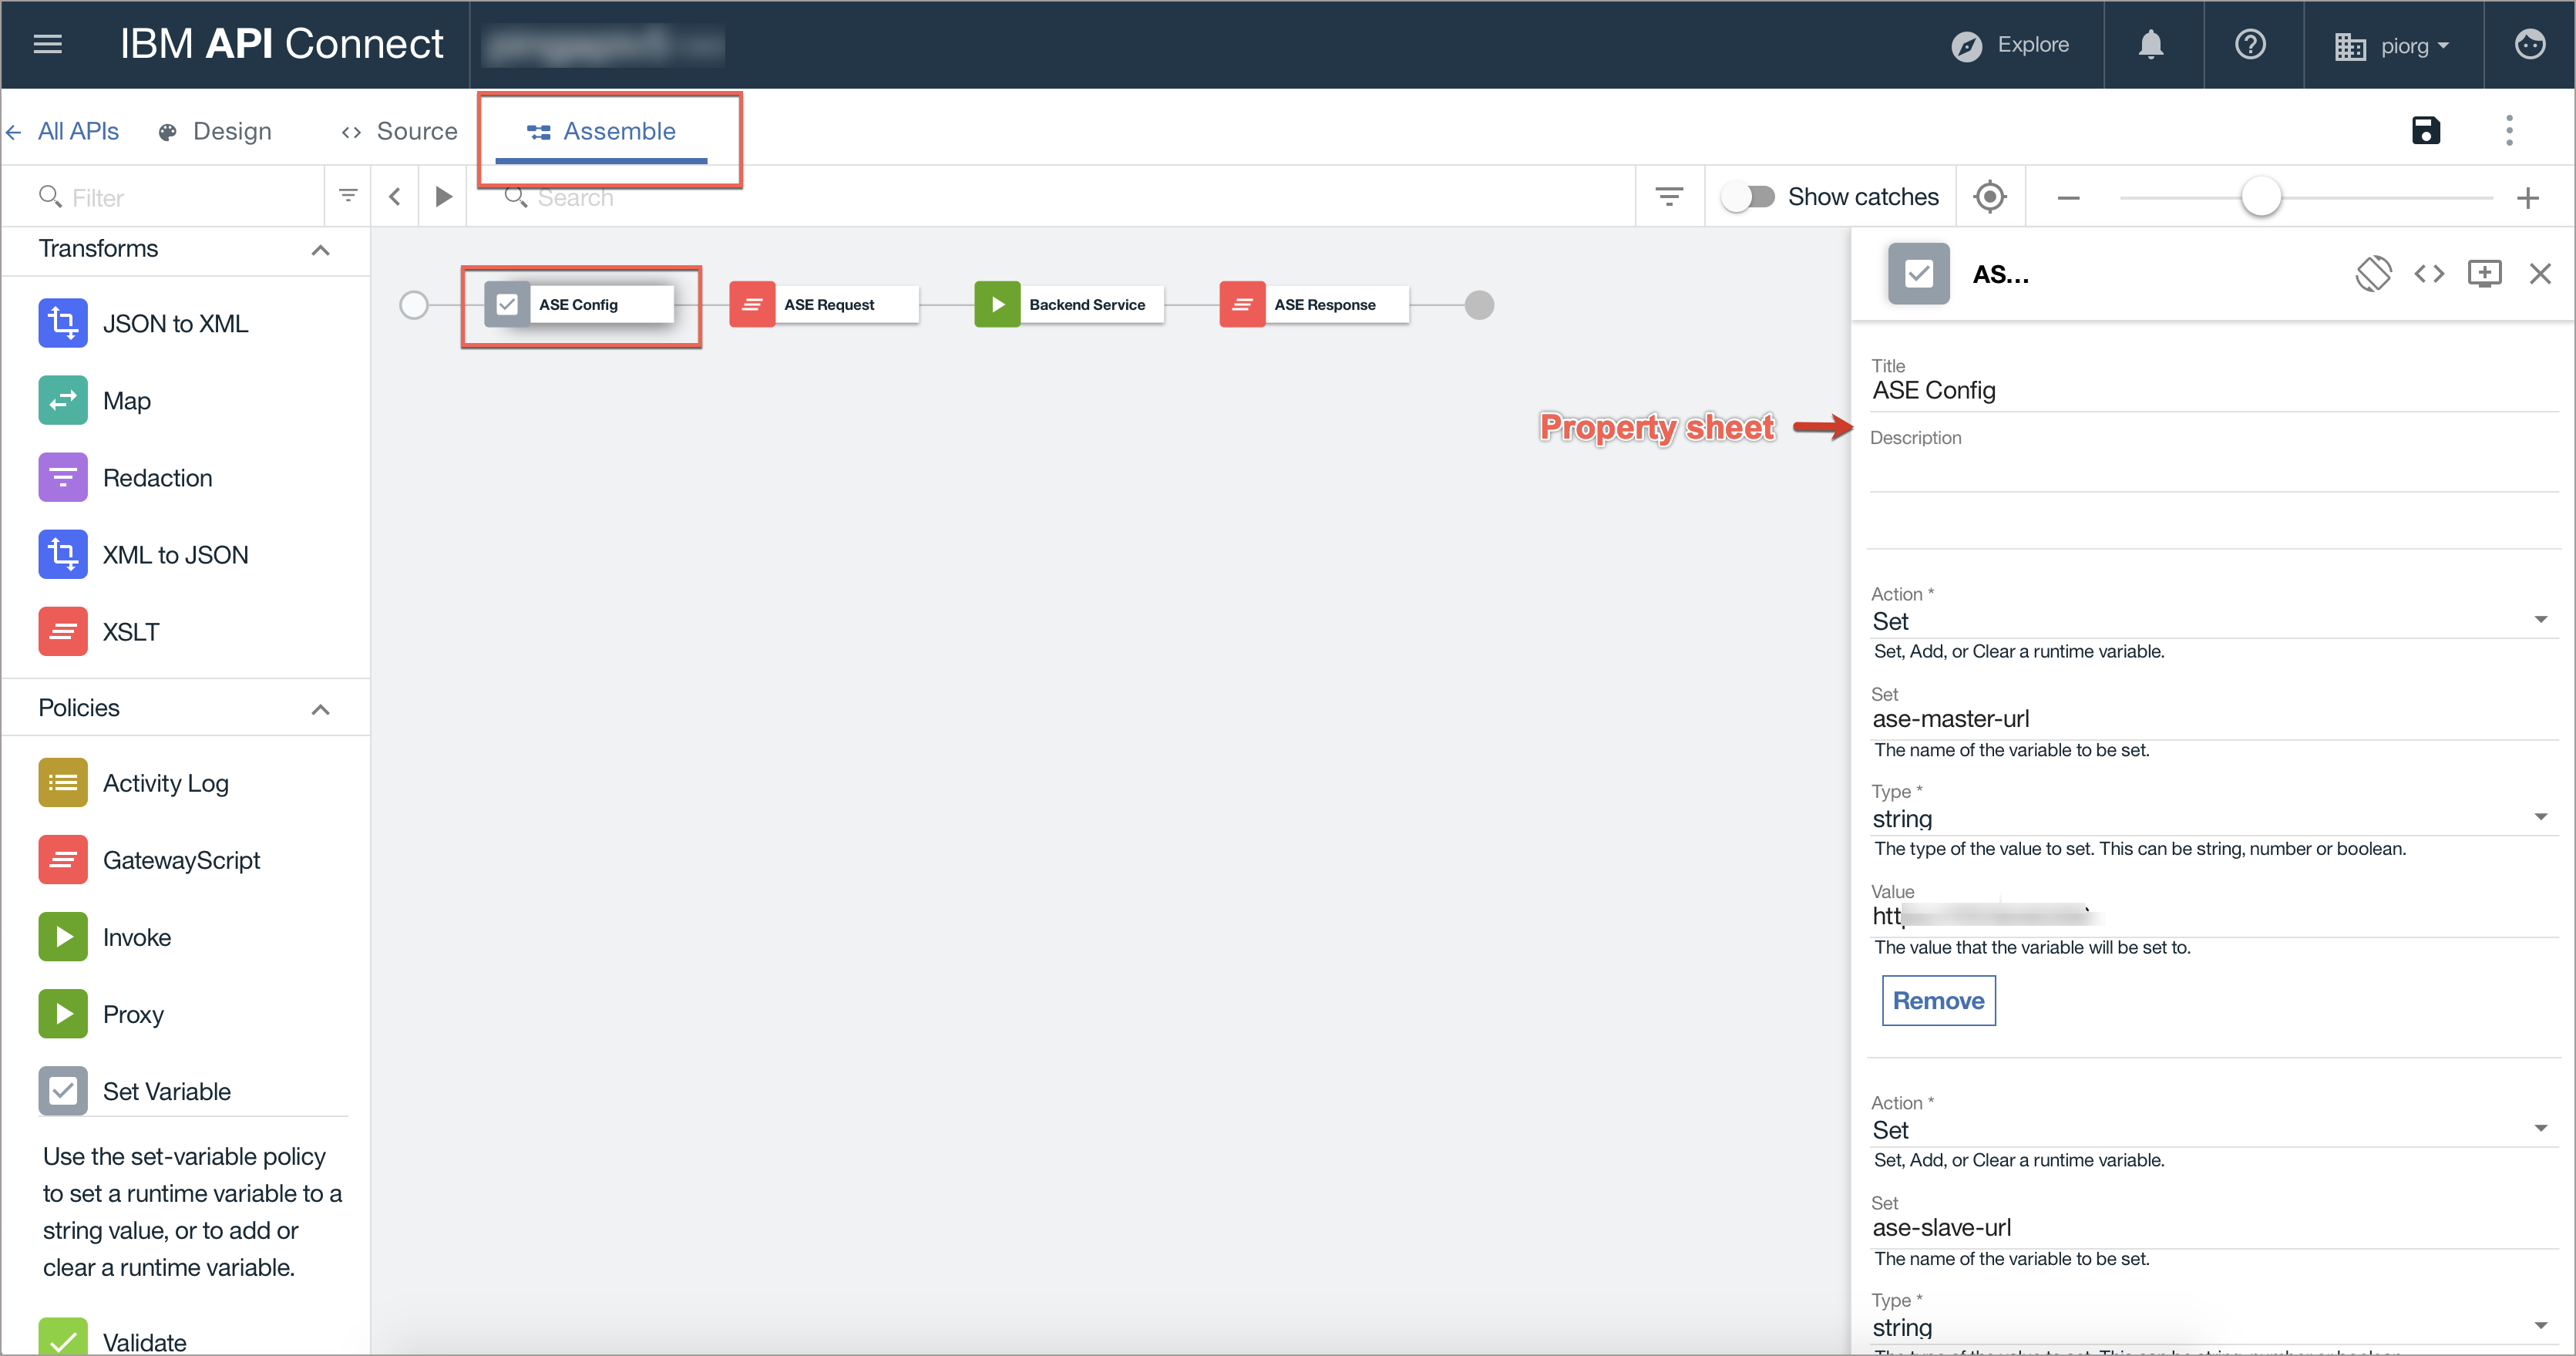Click the GatewayScript policy icon

(62, 859)
